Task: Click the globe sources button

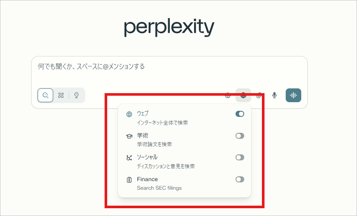Action: point(243,95)
